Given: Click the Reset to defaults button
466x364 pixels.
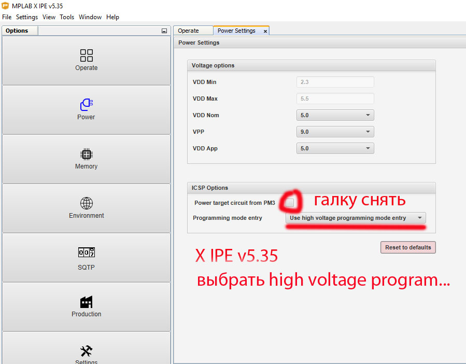Looking at the screenshot, I should [408, 247].
